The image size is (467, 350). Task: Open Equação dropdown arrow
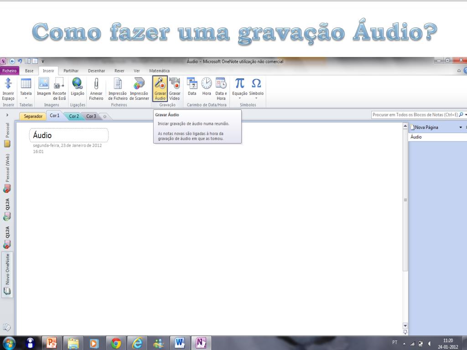click(240, 98)
